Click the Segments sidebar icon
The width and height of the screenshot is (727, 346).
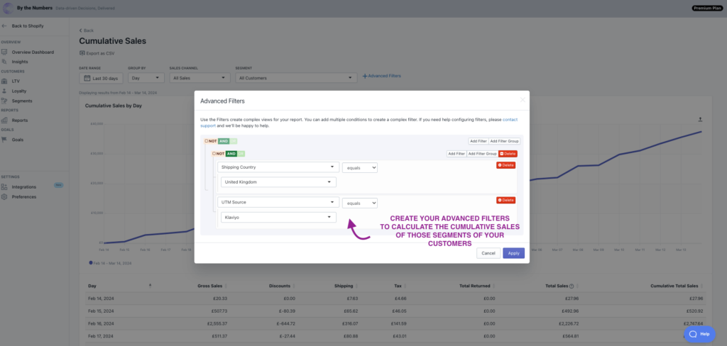point(4,101)
